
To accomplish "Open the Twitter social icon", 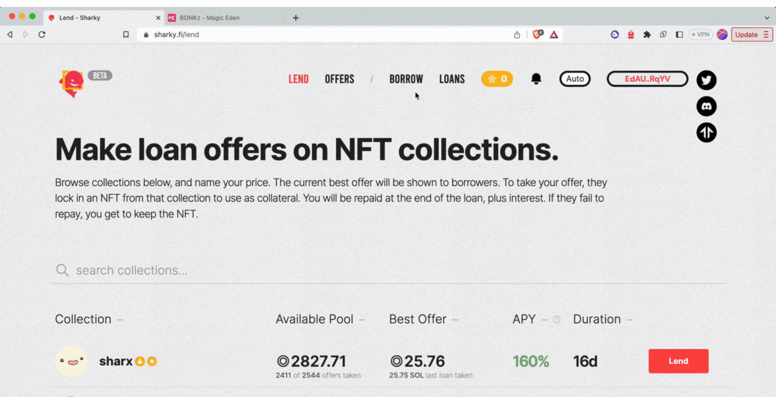I will pos(706,80).
